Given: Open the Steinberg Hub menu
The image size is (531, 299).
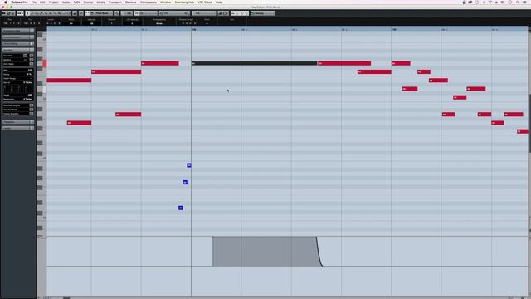Looking at the screenshot, I should [184, 2].
